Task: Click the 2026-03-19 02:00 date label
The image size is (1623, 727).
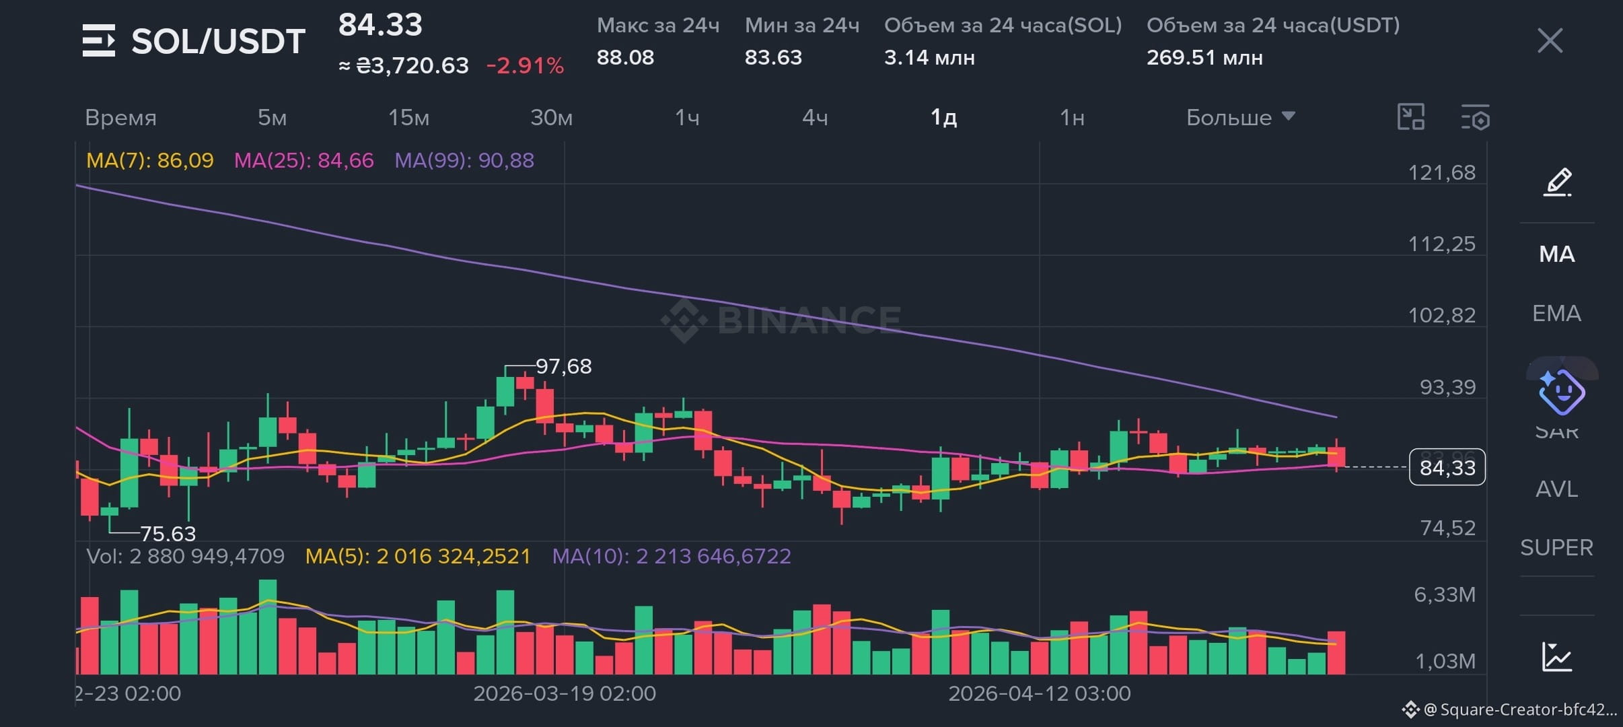Action: (x=565, y=693)
